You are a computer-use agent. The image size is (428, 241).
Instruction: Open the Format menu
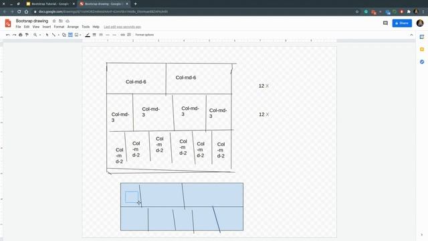click(59, 27)
